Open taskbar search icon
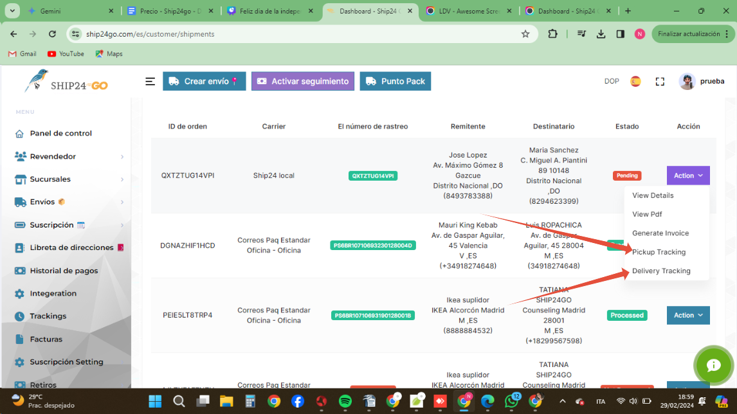Image resolution: width=737 pixels, height=414 pixels. coord(179,401)
